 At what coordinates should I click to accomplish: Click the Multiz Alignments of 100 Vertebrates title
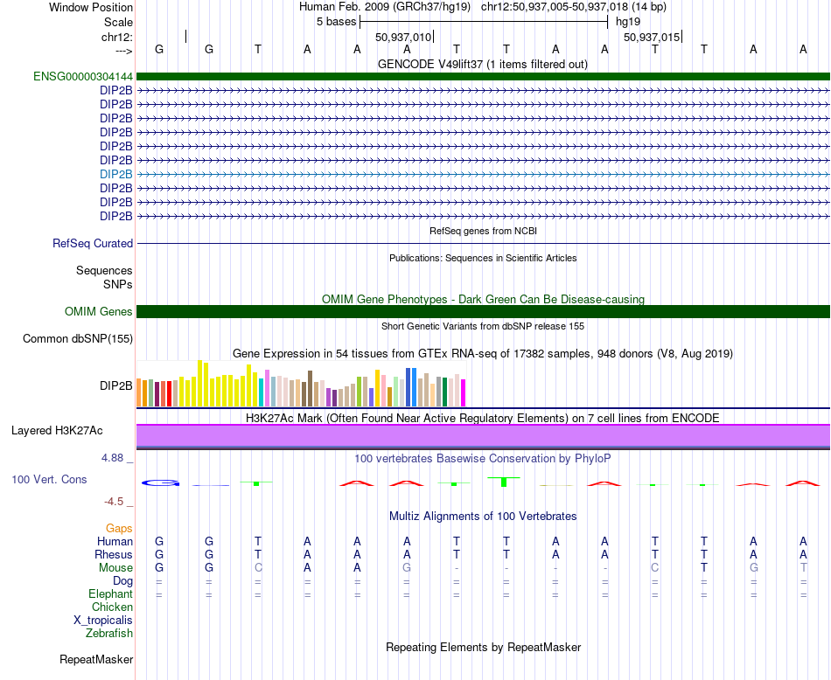483,516
